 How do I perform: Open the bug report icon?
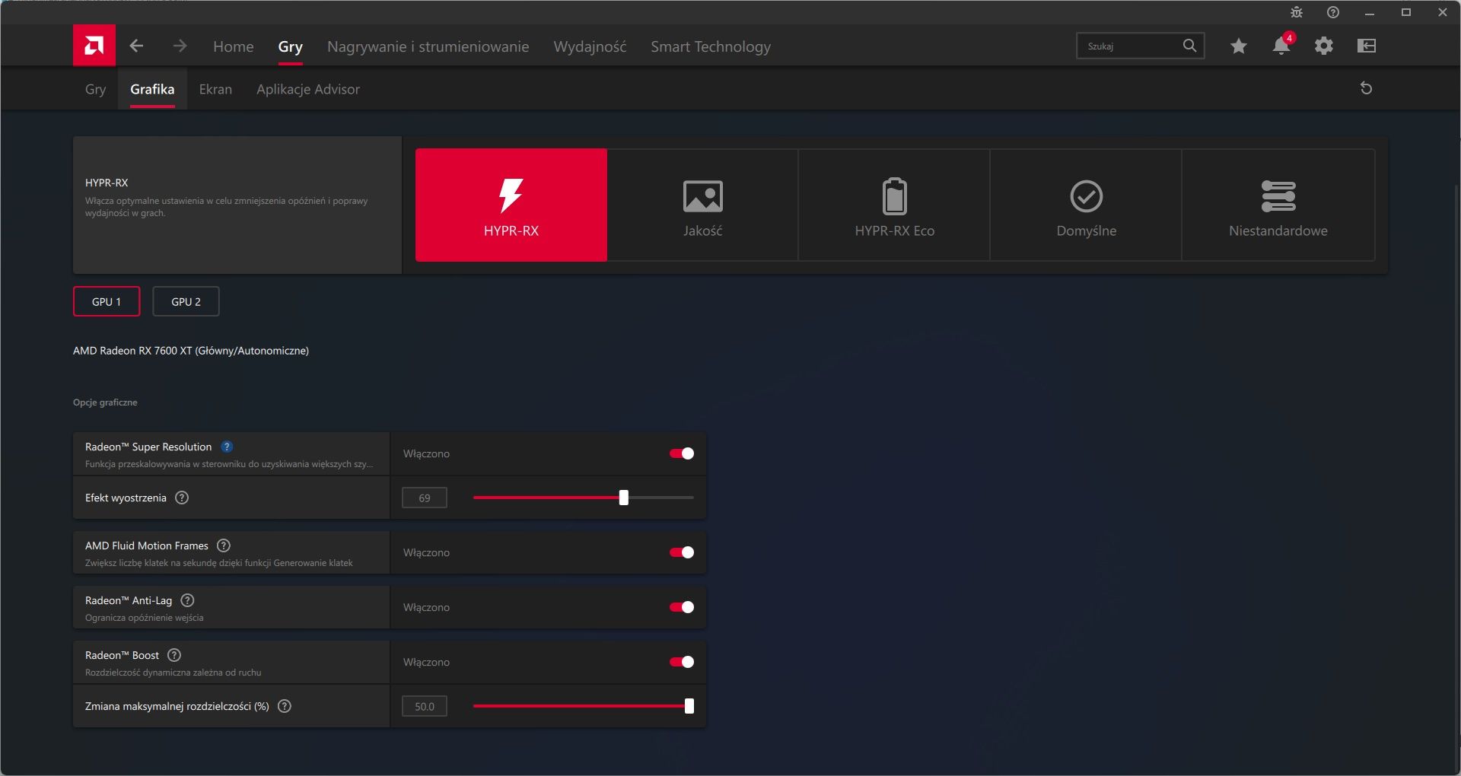[x=1297, y=12]
